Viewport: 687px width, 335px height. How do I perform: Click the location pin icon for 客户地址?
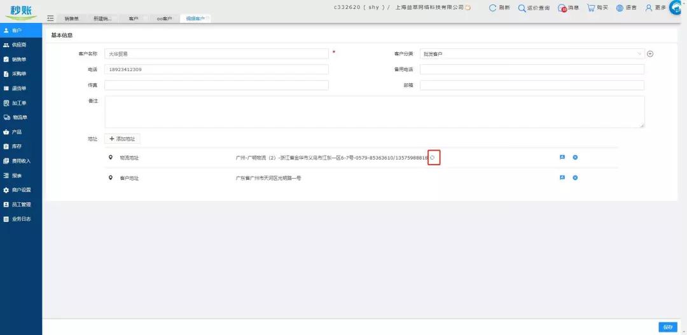[x=111, y=178]
